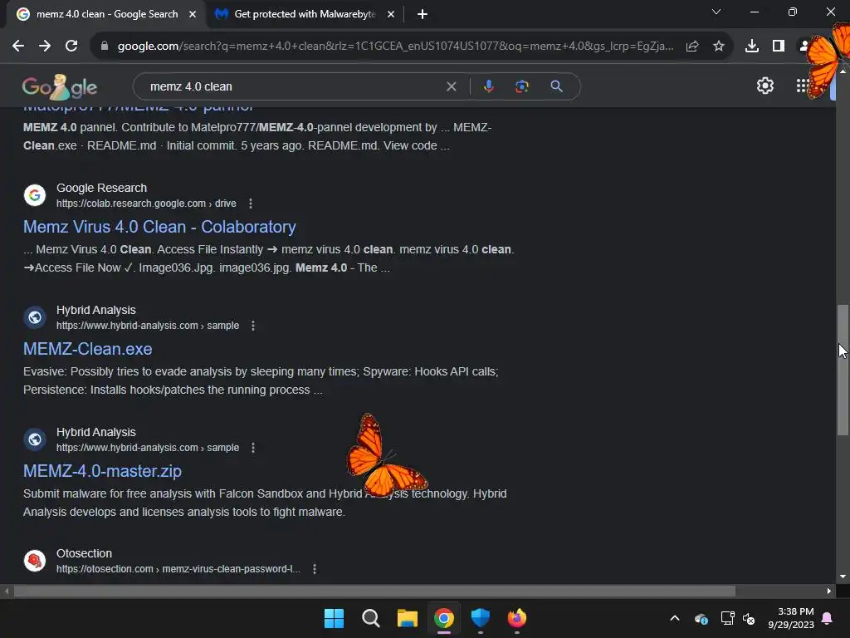
Task: Clear the search box with X
Action: [x=451, y=86]
